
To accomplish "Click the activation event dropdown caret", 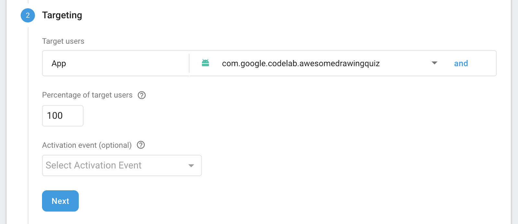I will coord(191,165).
